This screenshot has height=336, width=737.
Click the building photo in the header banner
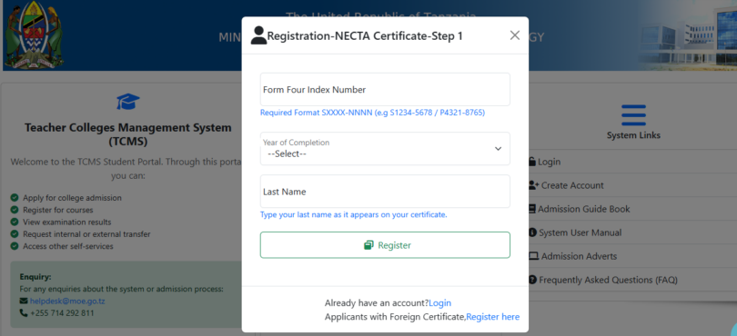click(688, 35)
